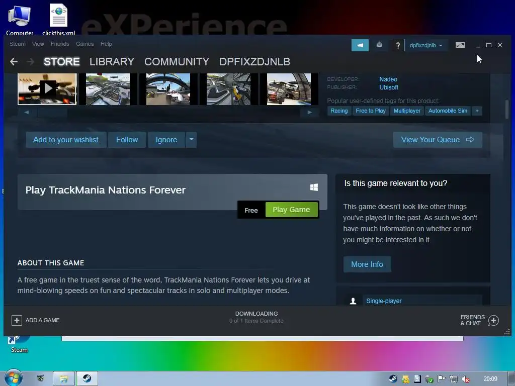The width and height of the screenshot is (515, 386).
Task: Click the Follow button
Action: click(x=127, y=140)
